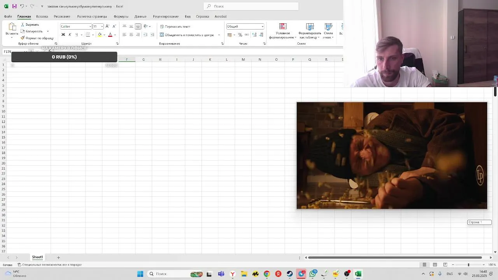The height and width of the screenshot is (280, 498).
Task: Click the zoom slider handle
Action: tap(468, 265)
